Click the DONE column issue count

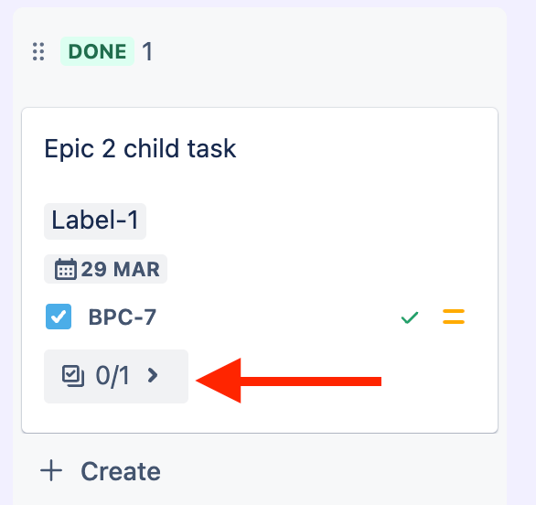coord(147,51)
